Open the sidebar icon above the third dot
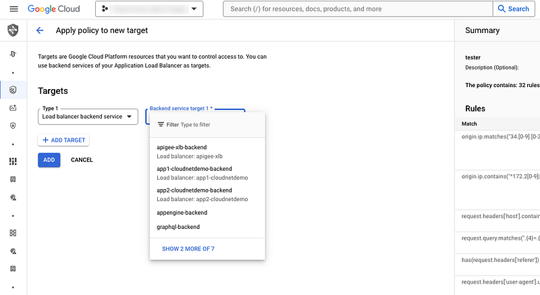The height and width of the screenshot is (295, 540). (x=13, y=197)
